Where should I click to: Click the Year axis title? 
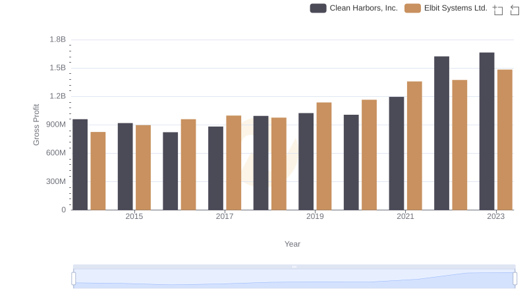(x=292, y=244)
